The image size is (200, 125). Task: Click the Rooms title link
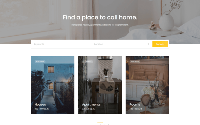(x=135, y=104)
